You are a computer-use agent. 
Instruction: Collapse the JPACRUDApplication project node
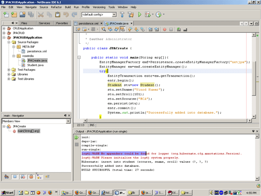click(x=4, y=38)
